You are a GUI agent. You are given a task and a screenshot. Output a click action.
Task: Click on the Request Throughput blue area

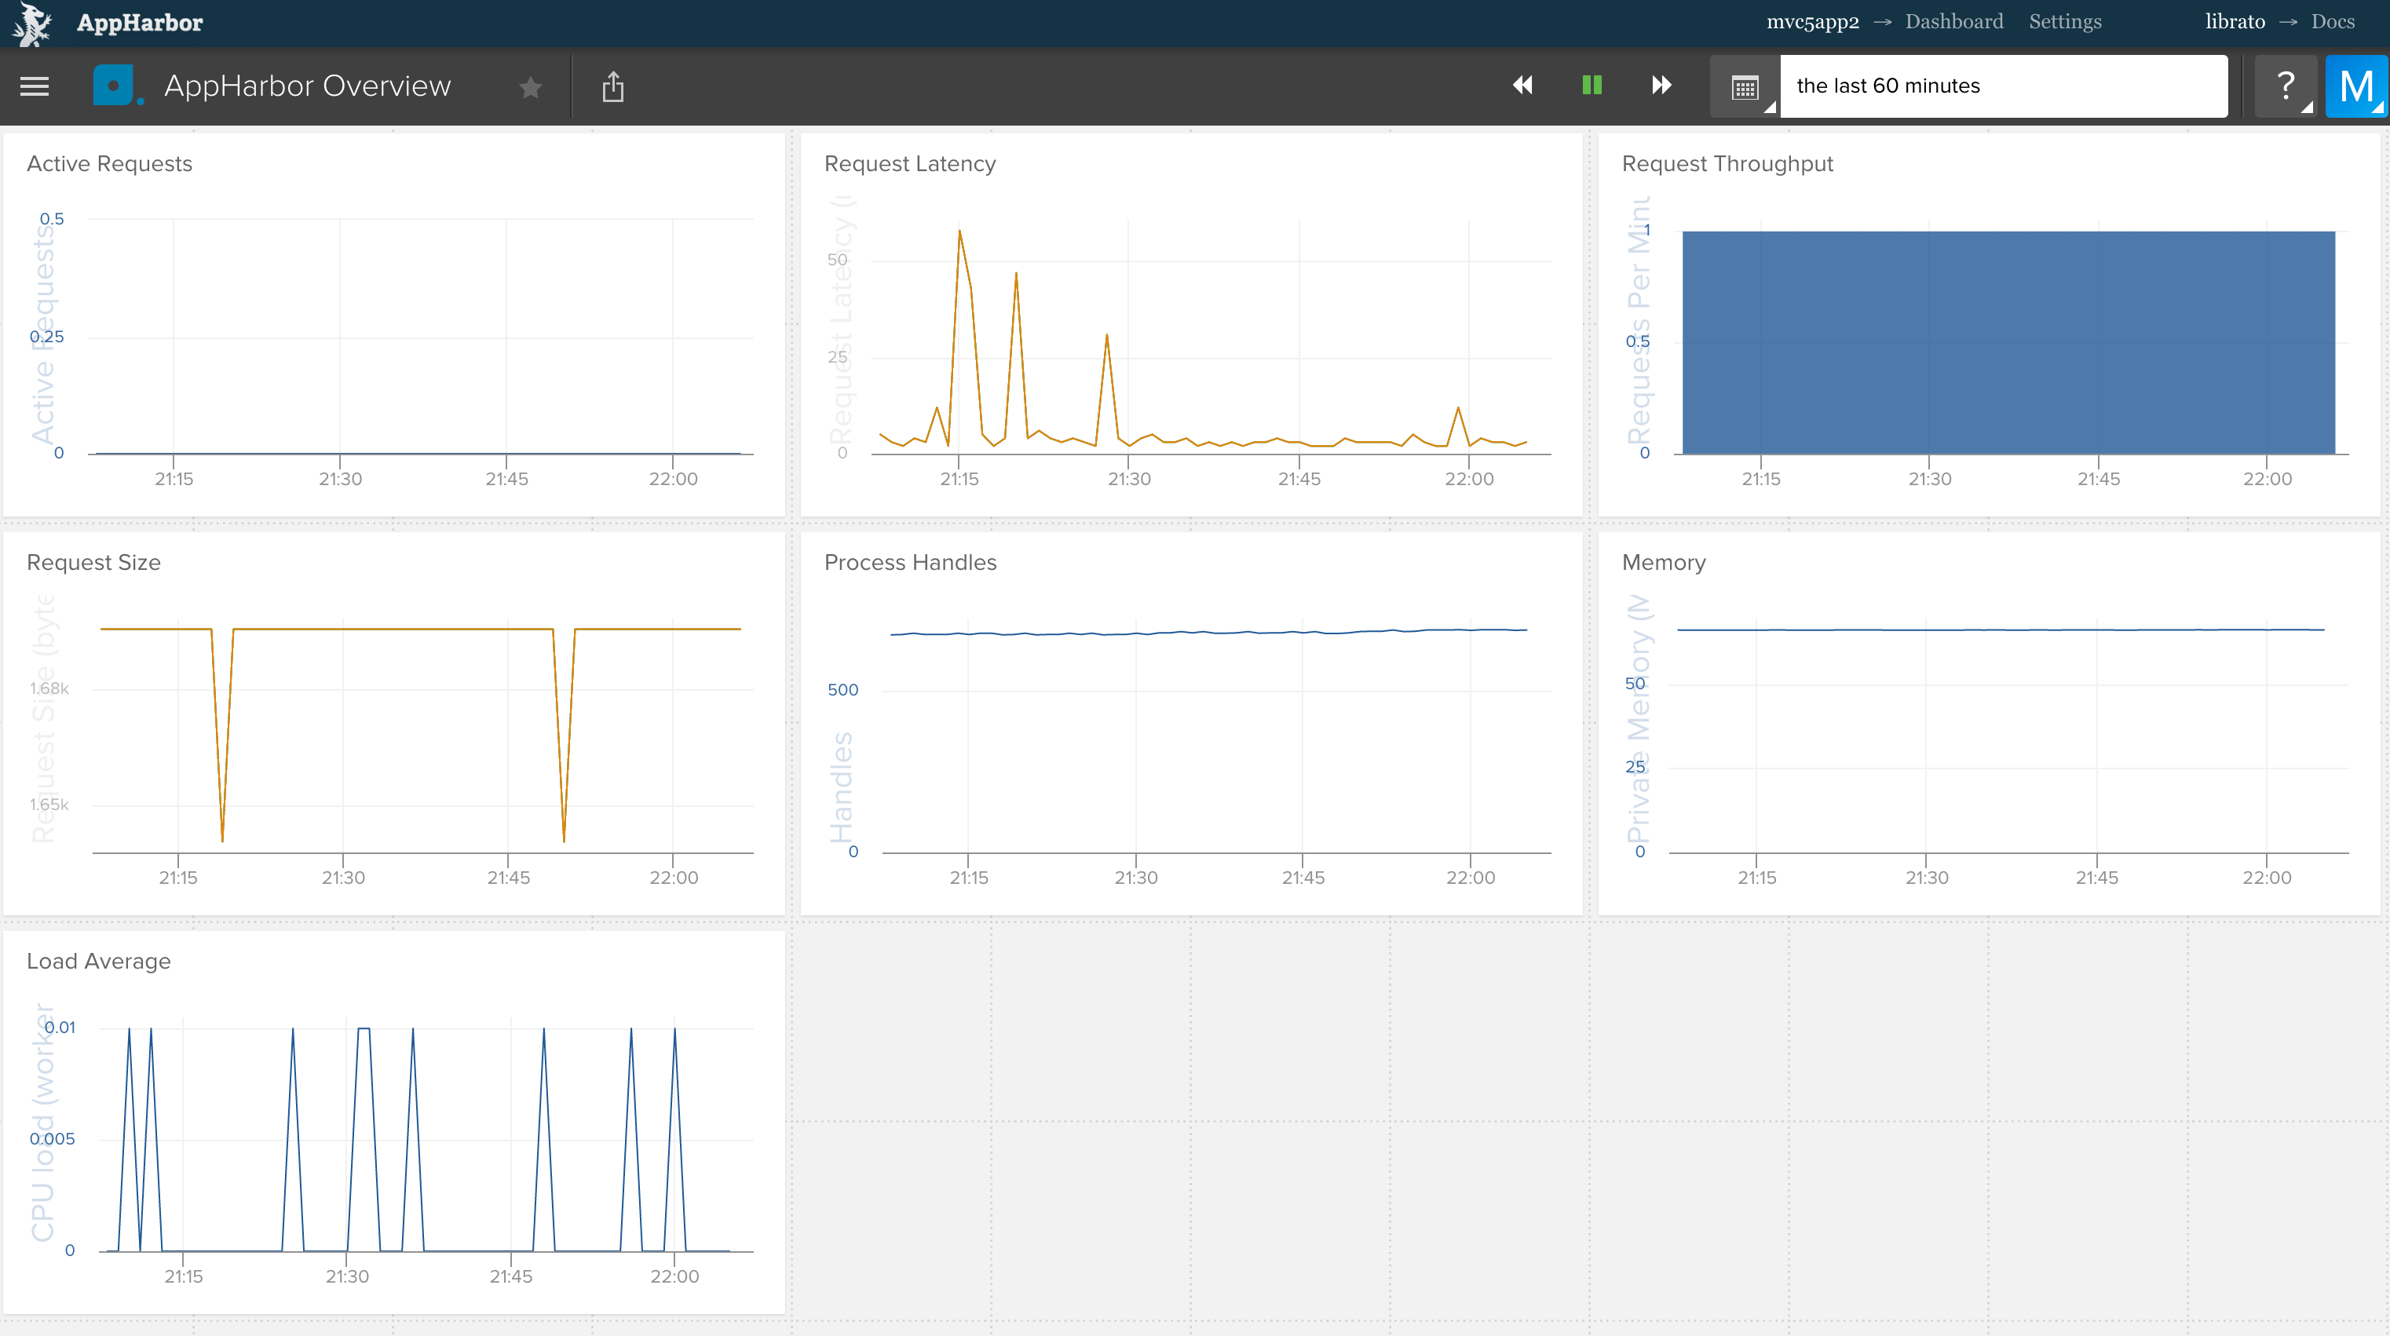pyautogui.click(x=2009, y=343)
